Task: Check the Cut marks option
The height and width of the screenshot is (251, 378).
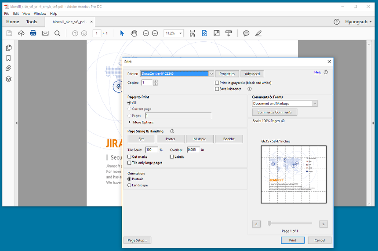Action: [x=129, y=156]
